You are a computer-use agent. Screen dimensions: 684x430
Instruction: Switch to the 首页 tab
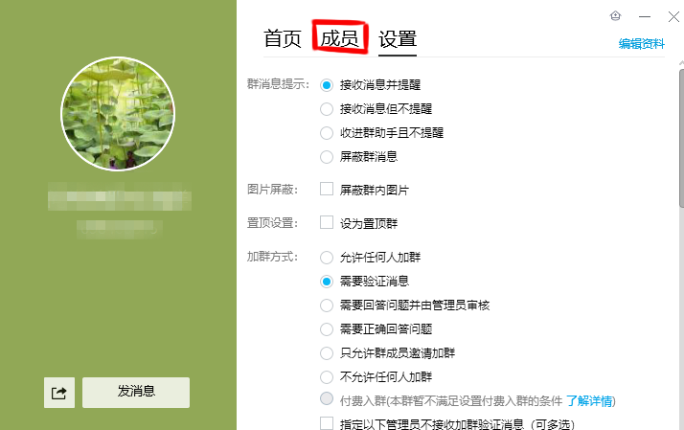pos(283,39)
